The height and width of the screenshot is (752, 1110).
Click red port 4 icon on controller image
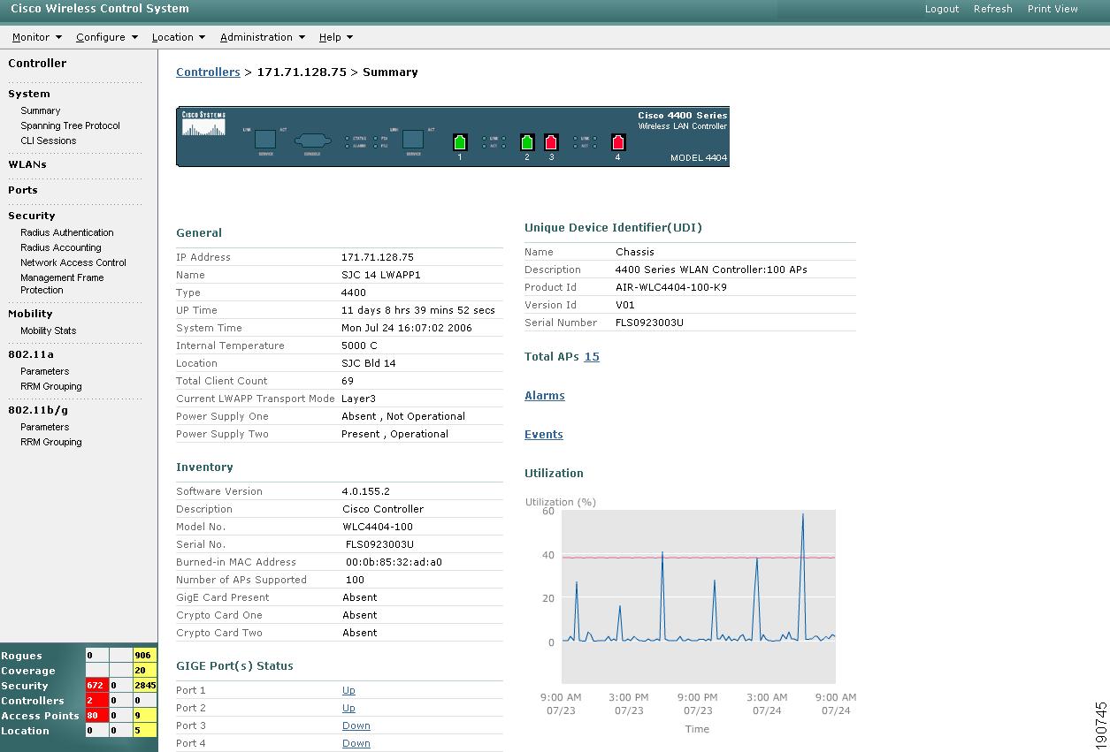click(x=618, y=141)
